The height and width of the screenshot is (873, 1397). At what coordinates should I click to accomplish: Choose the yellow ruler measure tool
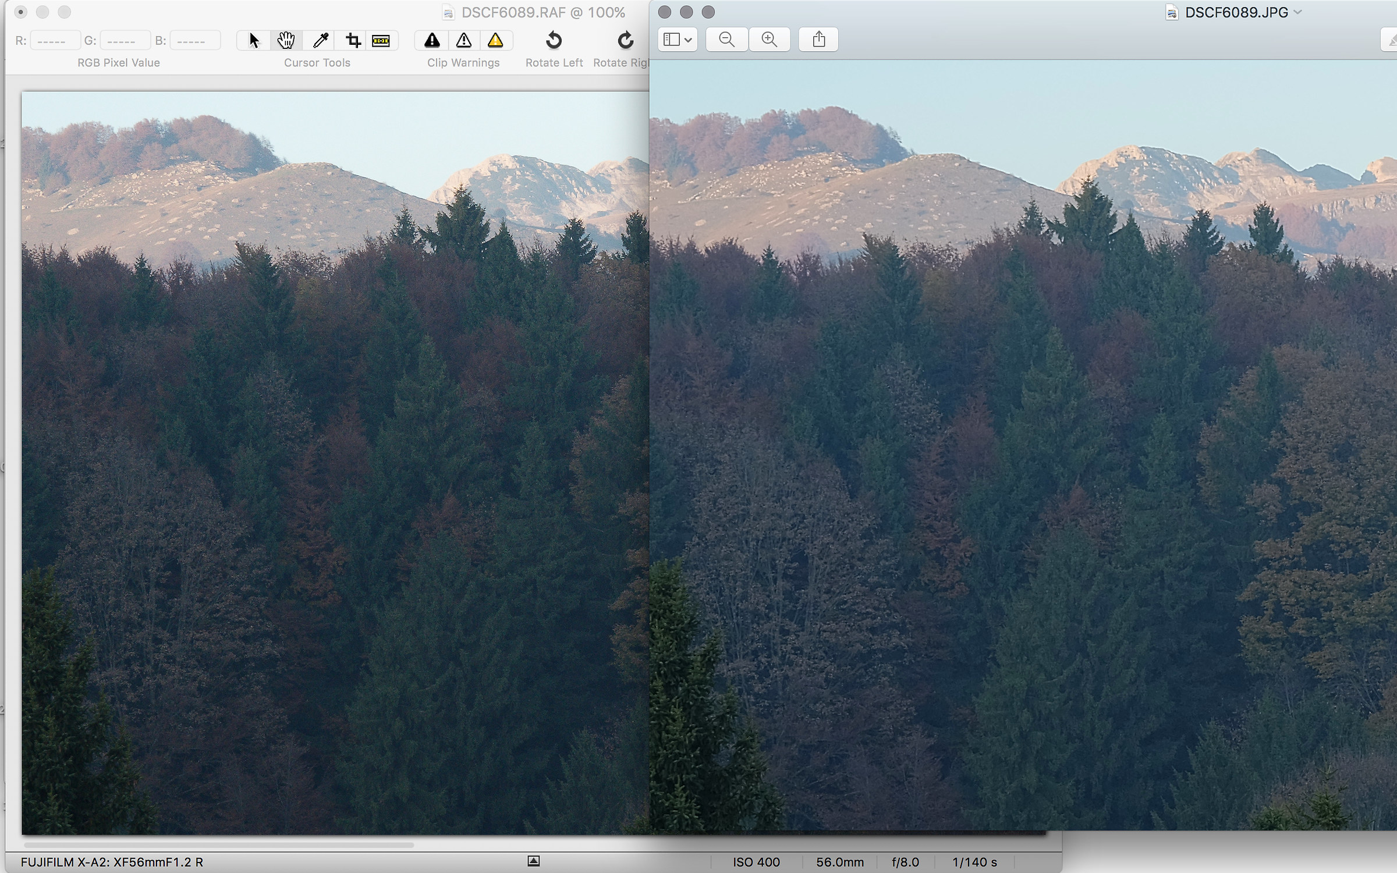pos(381,40)
